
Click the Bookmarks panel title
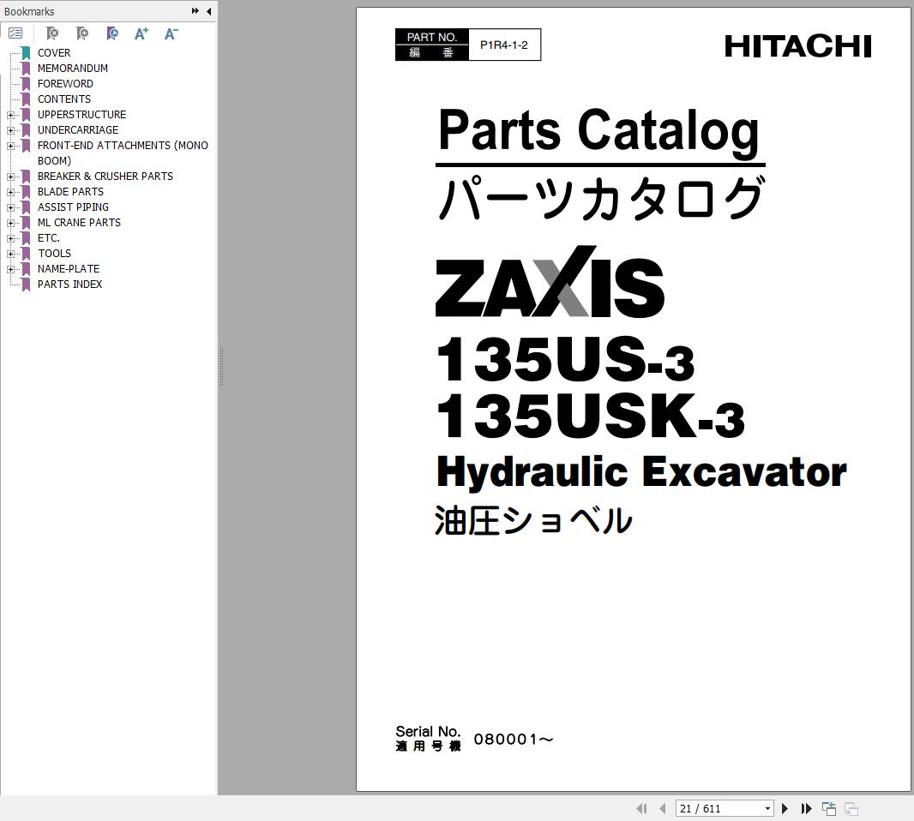(x=29, y=12)
